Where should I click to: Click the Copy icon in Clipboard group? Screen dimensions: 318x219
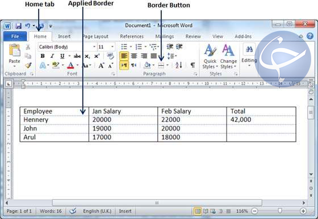(28, 56)
